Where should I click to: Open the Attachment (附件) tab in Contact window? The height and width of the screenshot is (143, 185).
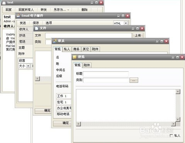[x=95, y=49]
